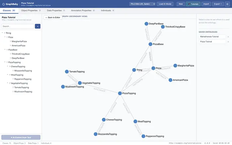Image resolution: width=232 pixels, height=145 pixels.
Task: Click the GraphBaby hexagon logo icon
Action: [3, 4]
